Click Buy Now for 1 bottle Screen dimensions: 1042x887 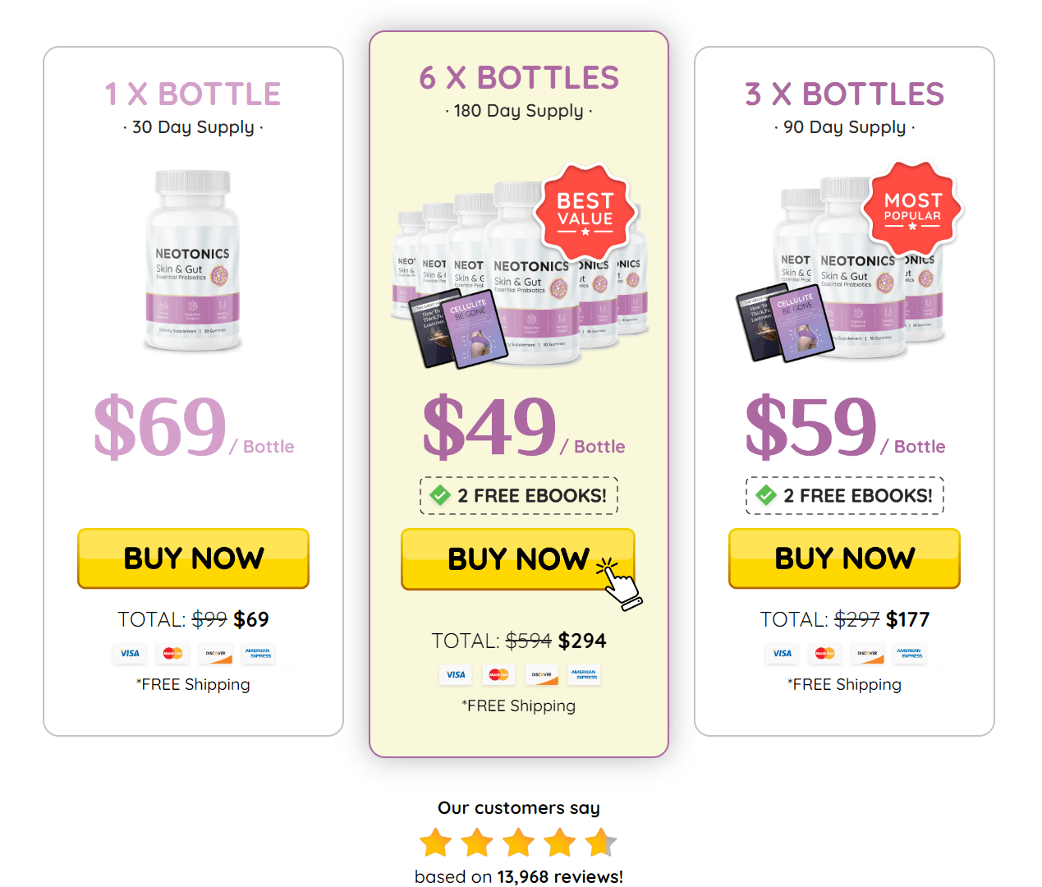coord(193,558)
